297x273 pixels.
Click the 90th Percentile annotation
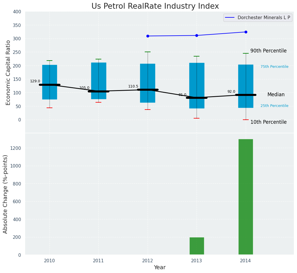coord(268,51)
